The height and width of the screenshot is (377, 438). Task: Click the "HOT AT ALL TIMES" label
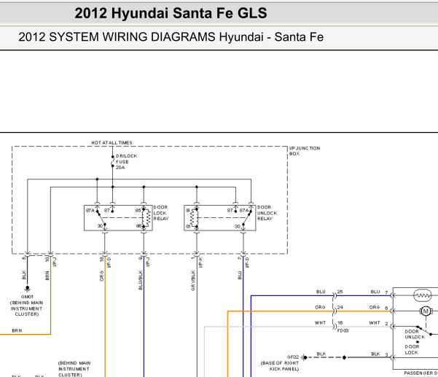coord(112,142)
